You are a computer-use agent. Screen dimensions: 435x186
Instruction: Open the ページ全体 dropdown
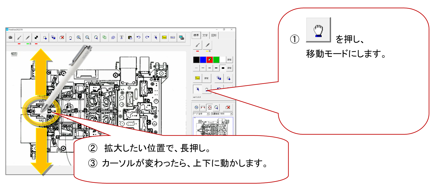(x=201, y=114)
